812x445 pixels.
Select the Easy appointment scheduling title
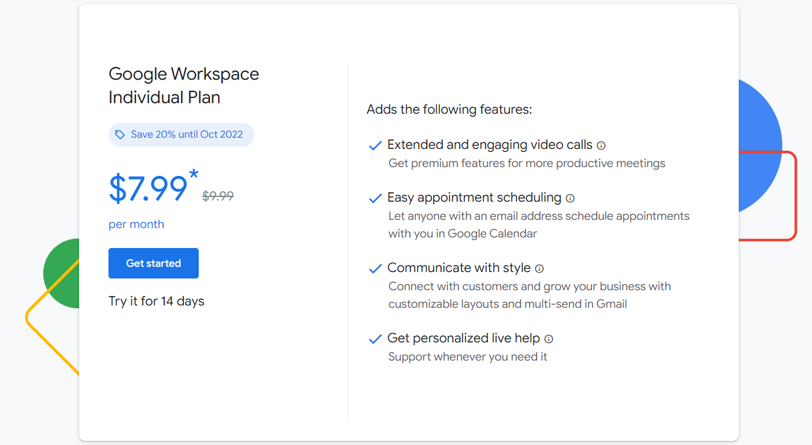[x=474, y=198]
